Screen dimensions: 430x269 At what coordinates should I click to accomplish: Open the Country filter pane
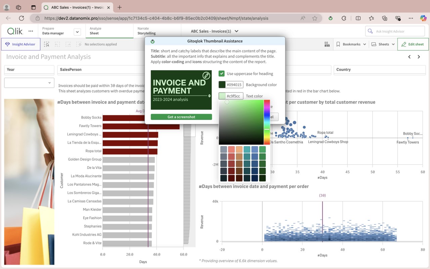click(x=380, y=70)
